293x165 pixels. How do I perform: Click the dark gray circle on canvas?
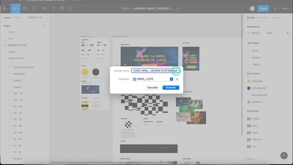[96, 72]
